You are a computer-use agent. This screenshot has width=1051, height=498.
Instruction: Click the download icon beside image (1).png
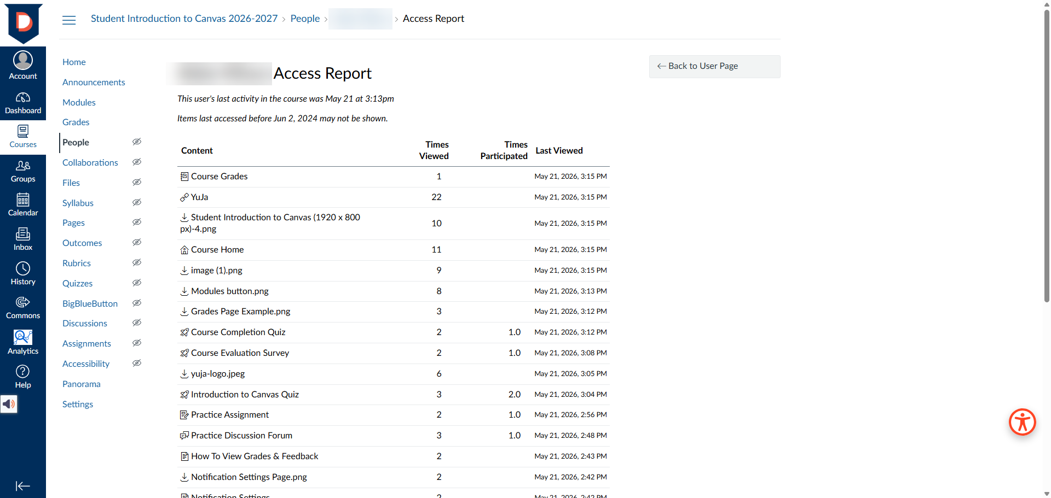(184, 271)
